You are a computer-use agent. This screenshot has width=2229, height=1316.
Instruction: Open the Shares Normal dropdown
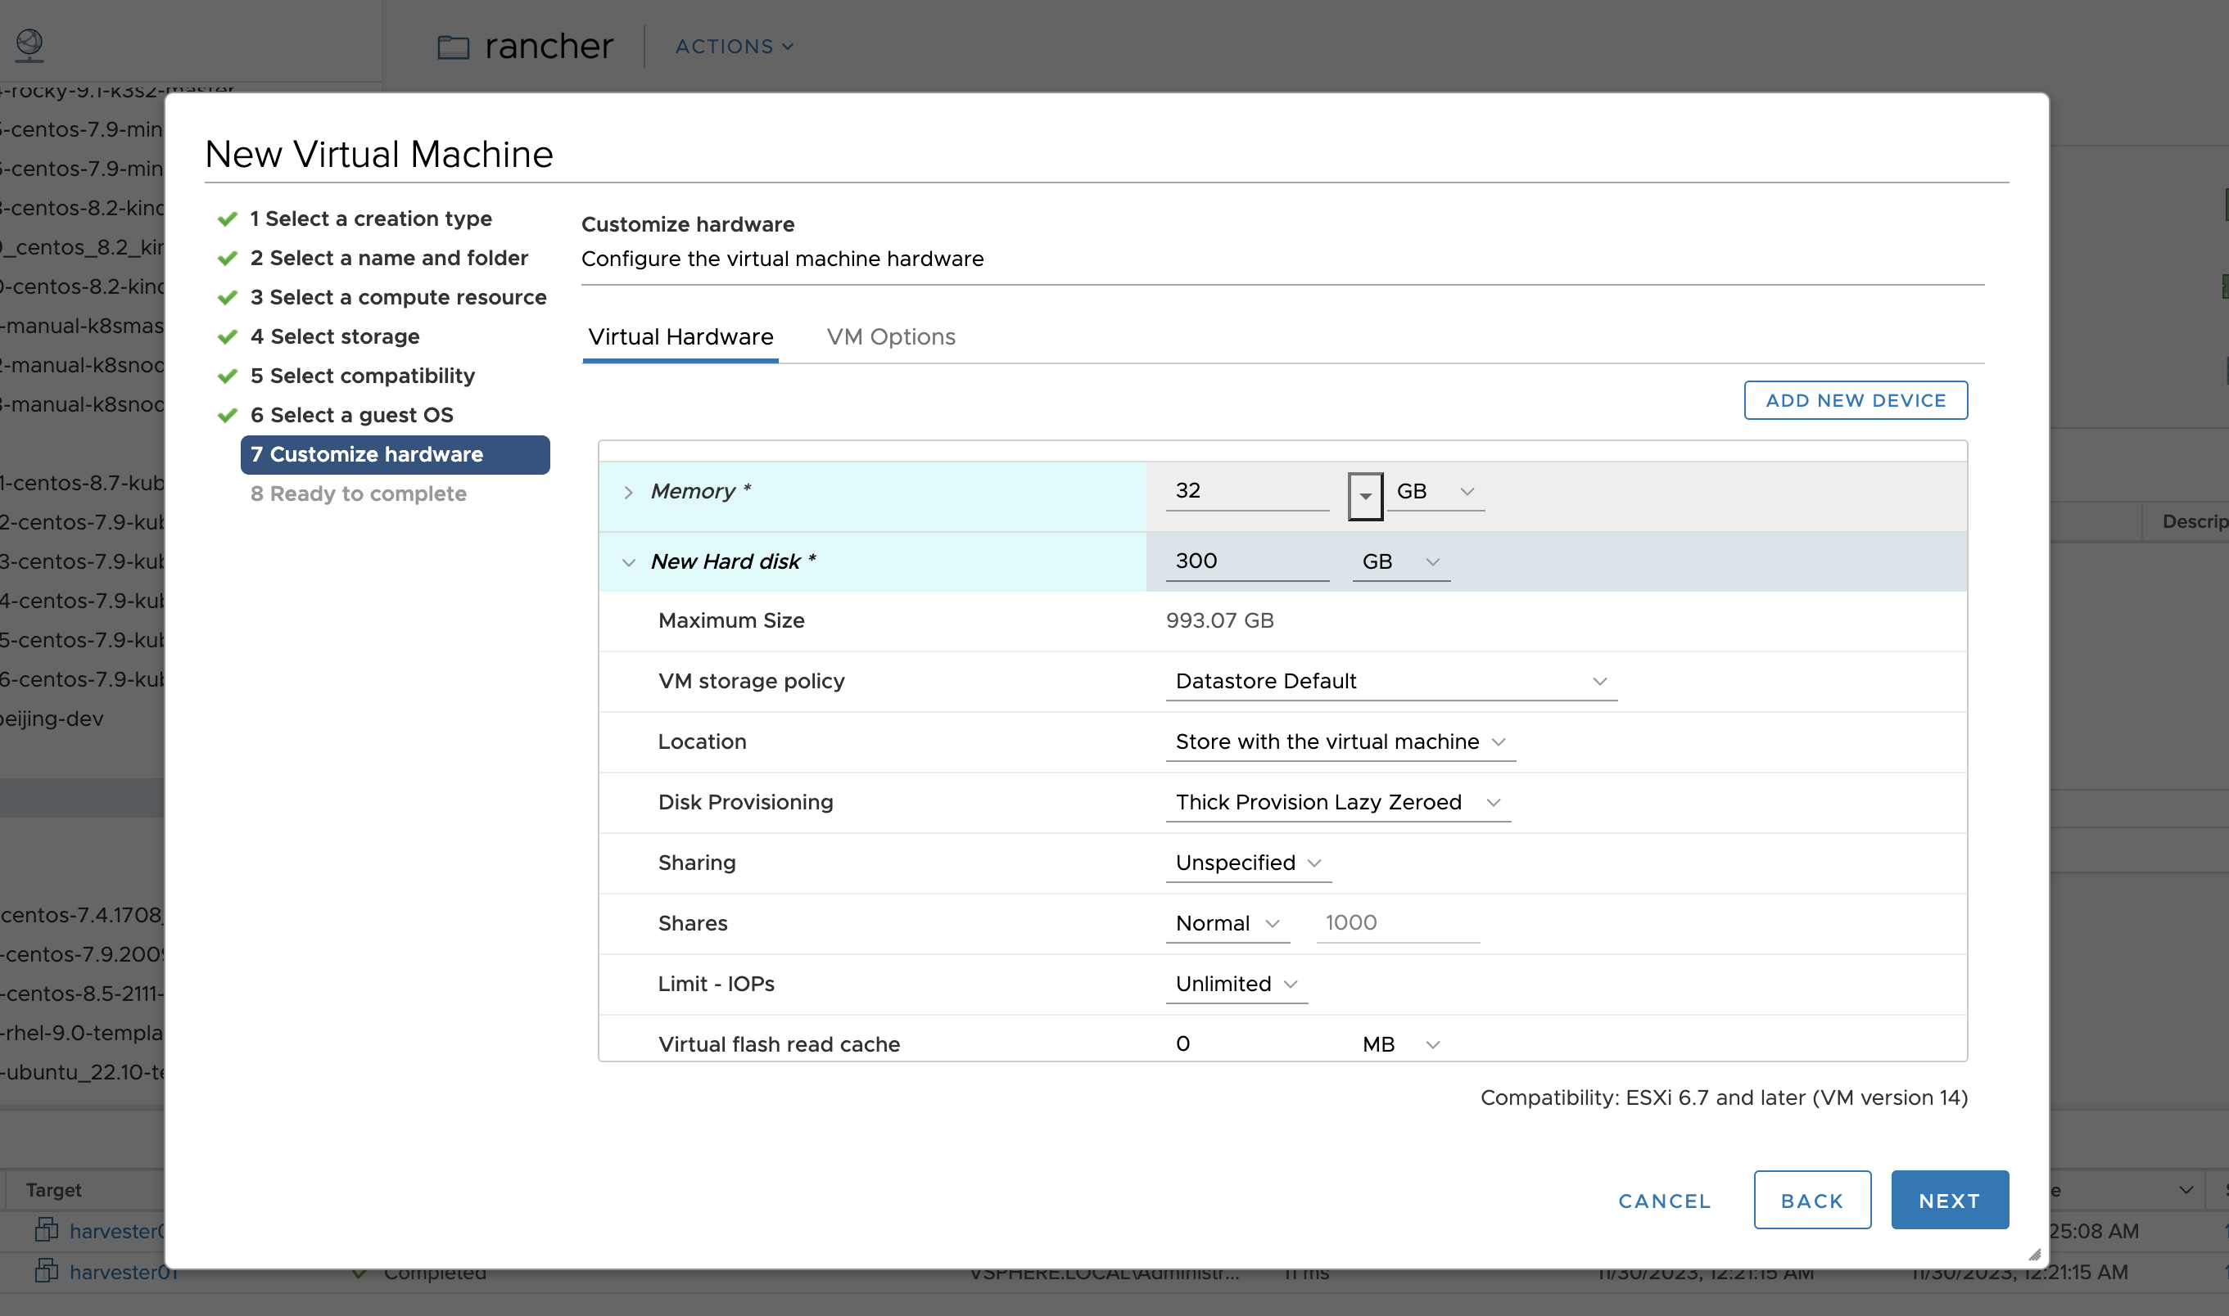click(1228, 923)
